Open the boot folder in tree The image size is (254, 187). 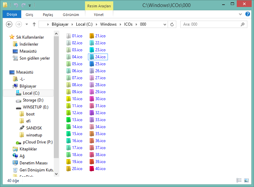[30, 114]
